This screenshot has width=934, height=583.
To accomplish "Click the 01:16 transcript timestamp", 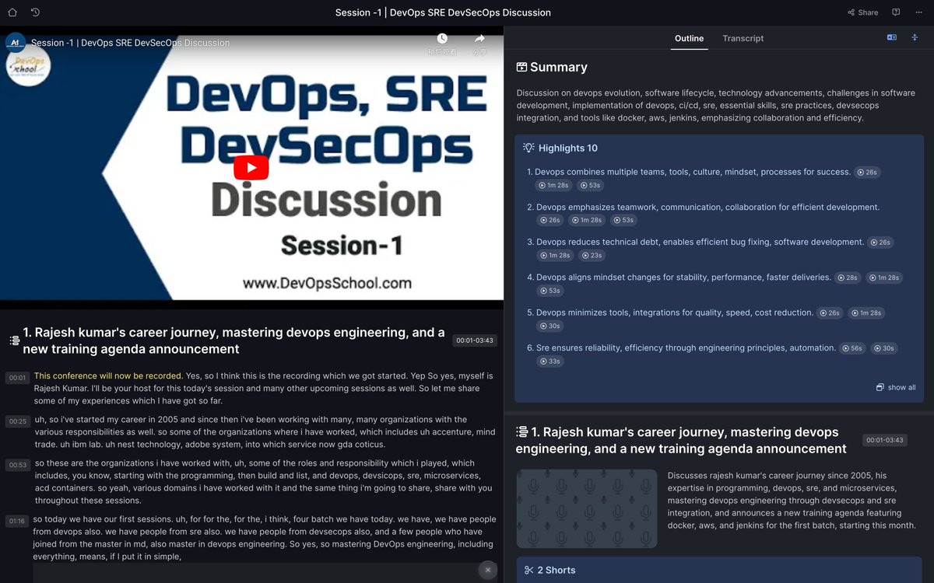I will (17, 521).
